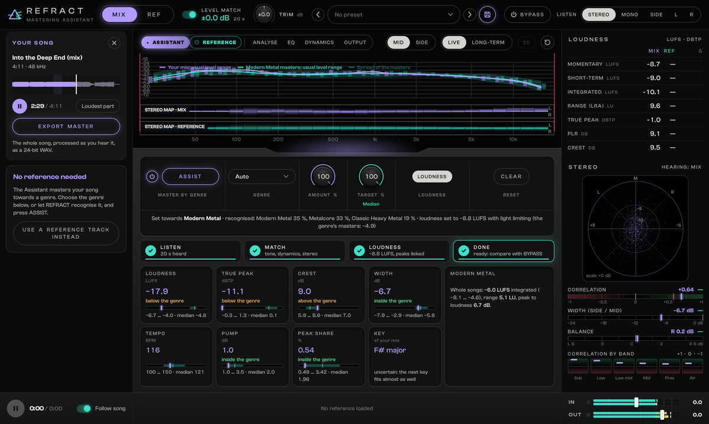Click the stereo vectorscope display

(635, 228)
